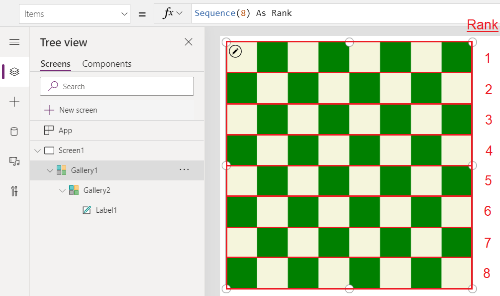Collapse the Screen1 node

(x=38, y=150)
